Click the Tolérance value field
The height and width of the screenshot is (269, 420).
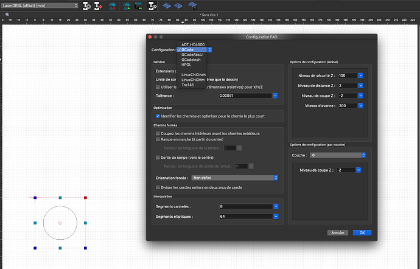245,96
